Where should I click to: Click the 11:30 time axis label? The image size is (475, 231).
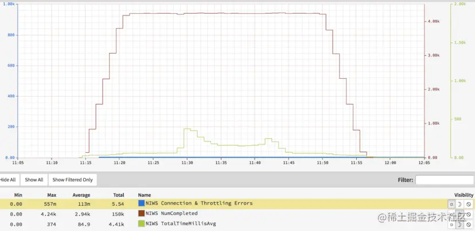coord(187,163)
